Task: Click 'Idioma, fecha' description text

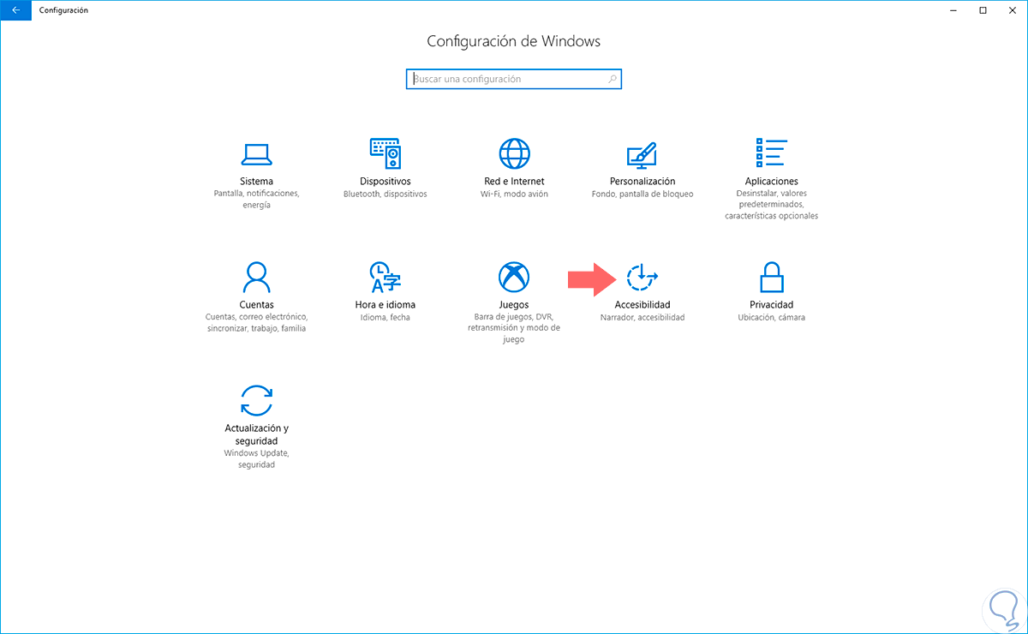Action: point(385,317)
